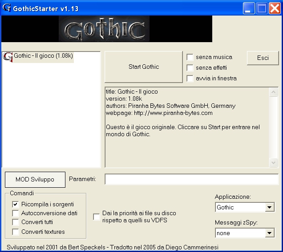Toggle avvia in finestra checkbox
Viewport: 283px width, 252px height.
(x=190, y=79)
